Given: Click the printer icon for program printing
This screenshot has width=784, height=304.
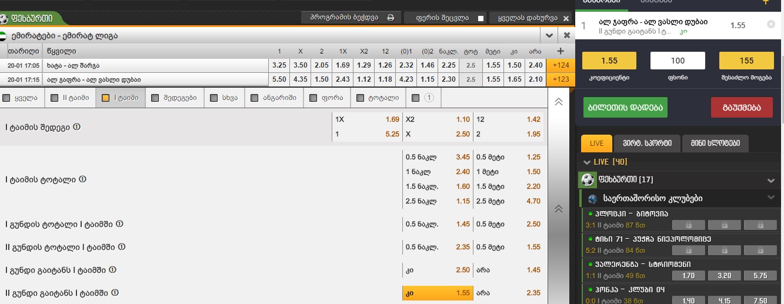Looking at the screenshot, I should (x=391, y=18).
